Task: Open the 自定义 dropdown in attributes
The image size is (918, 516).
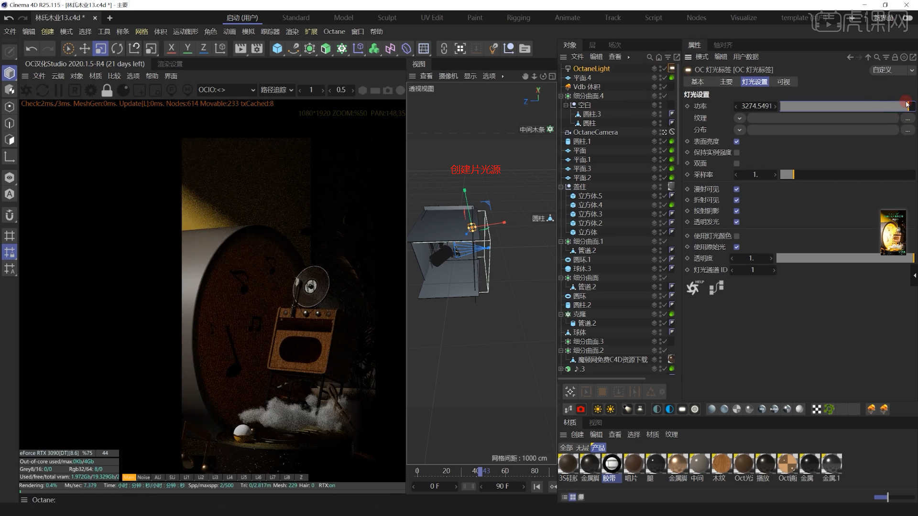Action: coord(892,70)
